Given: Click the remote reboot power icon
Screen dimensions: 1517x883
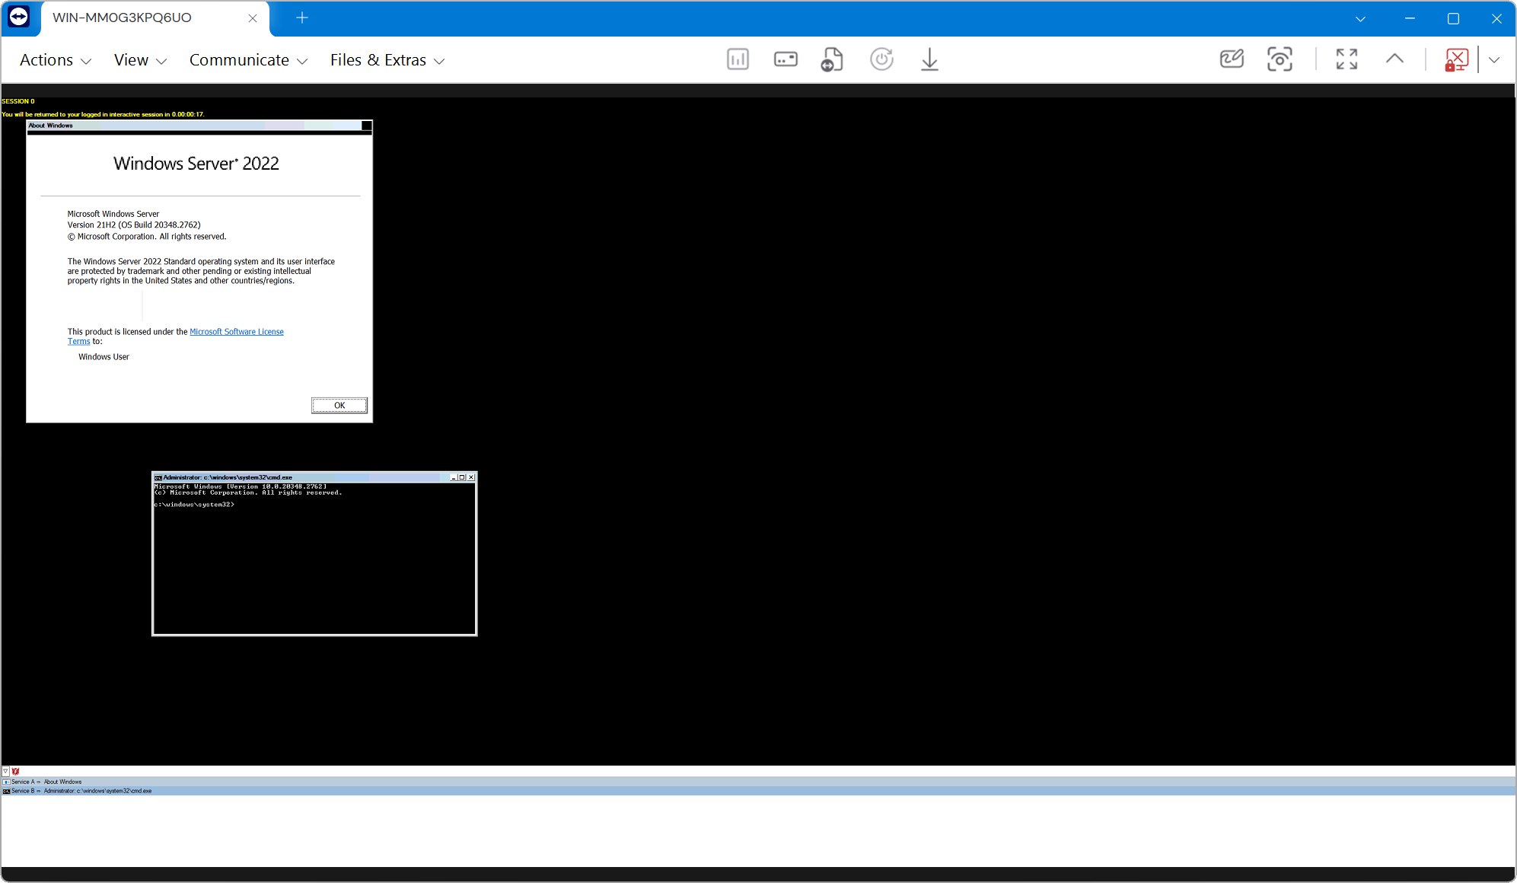Looking at the screenshot, I should pos(881,59).
